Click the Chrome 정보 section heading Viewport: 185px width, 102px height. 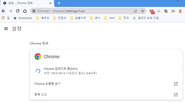click(x=39, y=43)
